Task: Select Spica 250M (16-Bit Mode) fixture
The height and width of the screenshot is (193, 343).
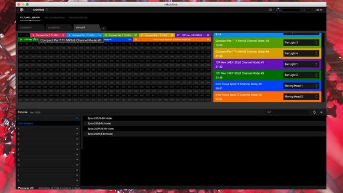Action: [x=205, y=129]
